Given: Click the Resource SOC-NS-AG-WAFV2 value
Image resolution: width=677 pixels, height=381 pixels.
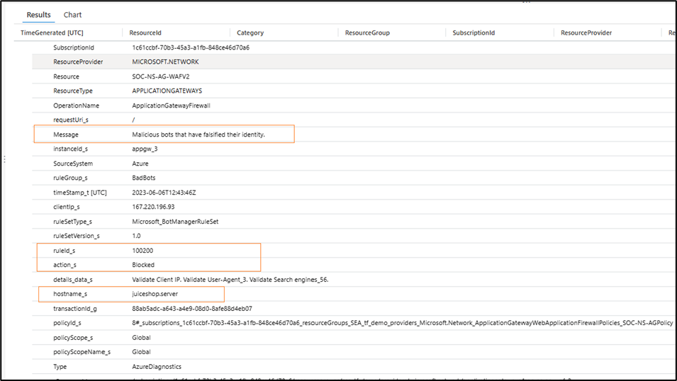Looking at the screenshot, I should click(x=161, y=76).
